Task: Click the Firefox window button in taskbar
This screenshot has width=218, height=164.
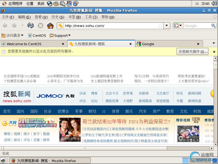Action: point(50,161)
